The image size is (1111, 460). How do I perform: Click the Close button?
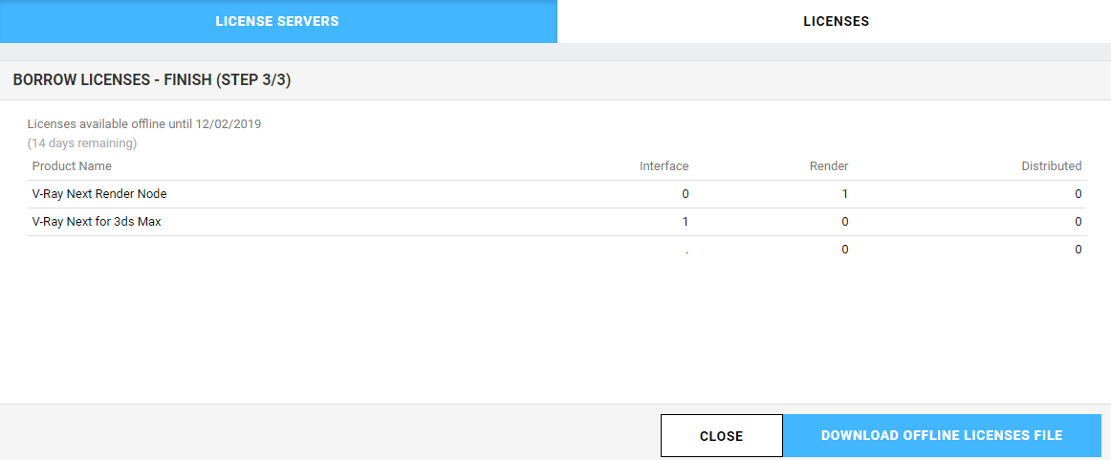721,436
